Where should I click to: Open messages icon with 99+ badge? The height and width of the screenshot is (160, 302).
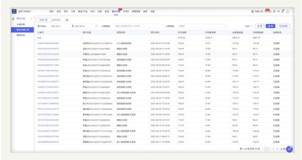coord(266,11)
